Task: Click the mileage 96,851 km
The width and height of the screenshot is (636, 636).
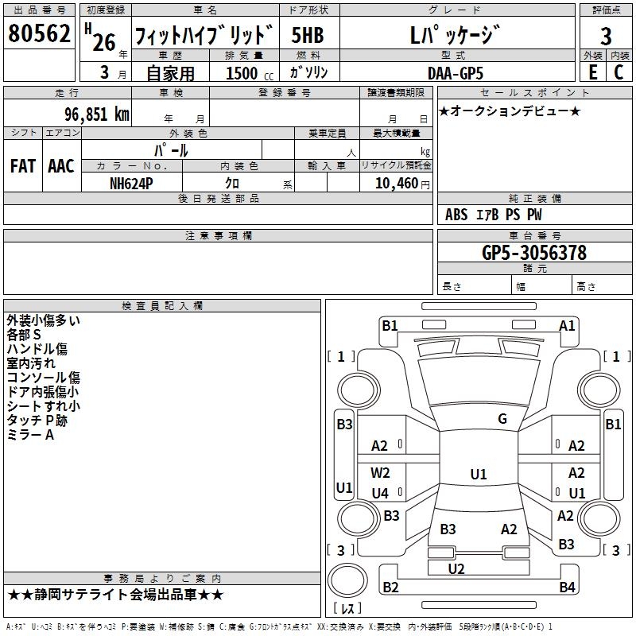Action: click(97, 114)
